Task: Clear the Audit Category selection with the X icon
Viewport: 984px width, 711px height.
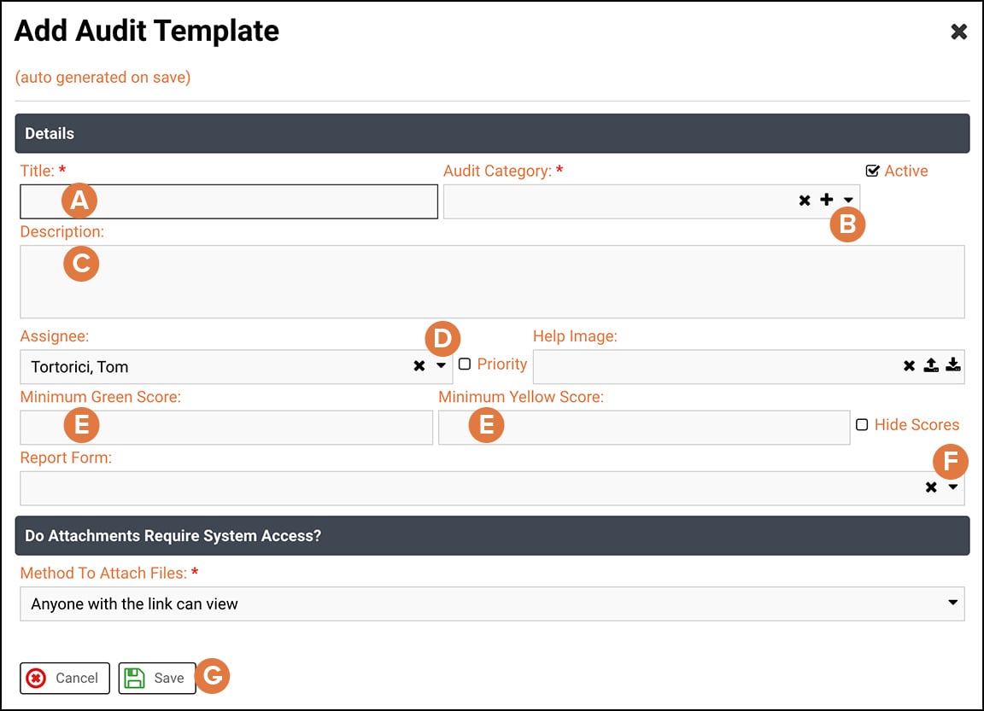Action: (804, 200)
